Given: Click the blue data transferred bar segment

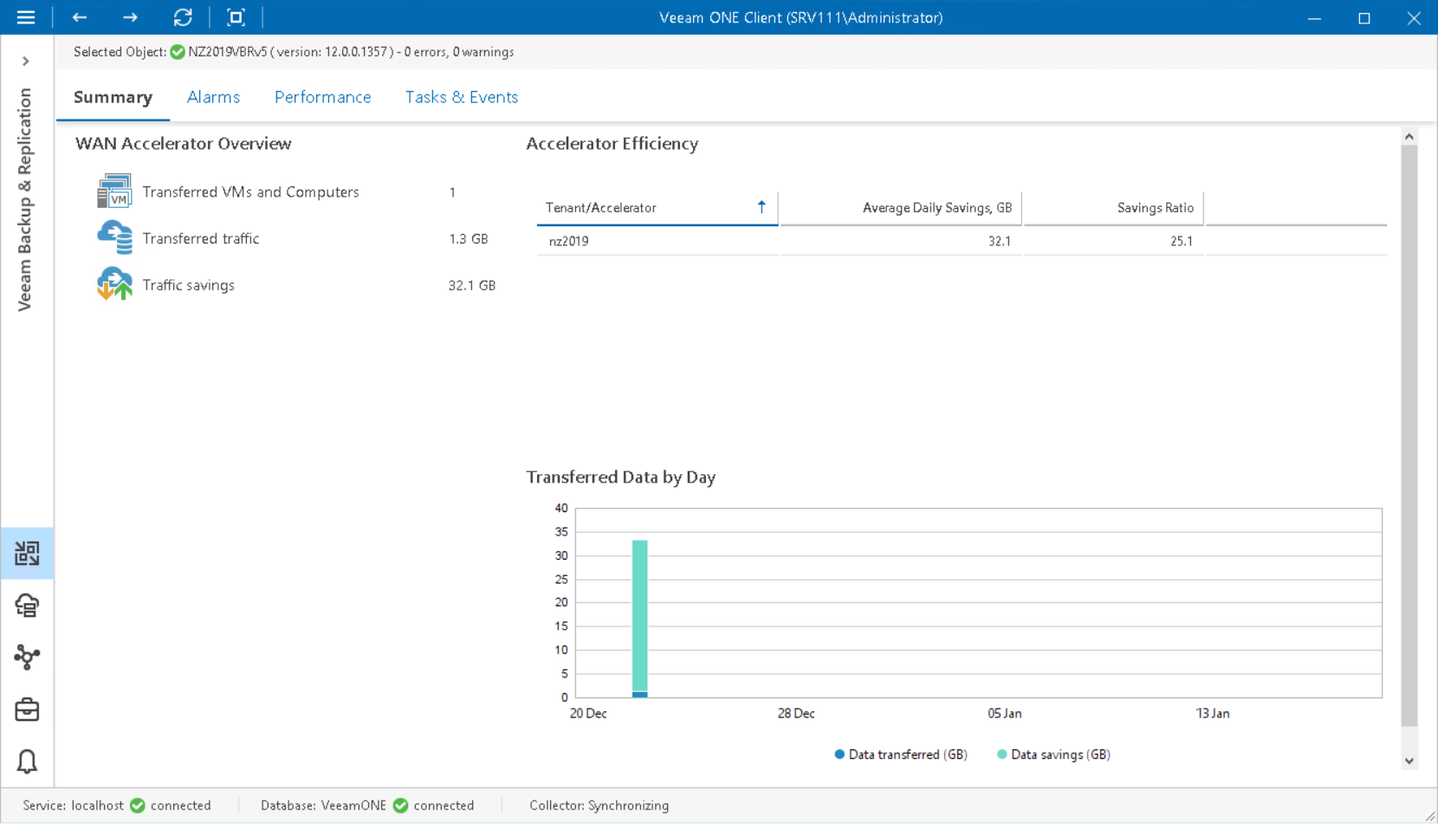Looking at the screenshot, I should pyautogui.click(x=640, y=694).
